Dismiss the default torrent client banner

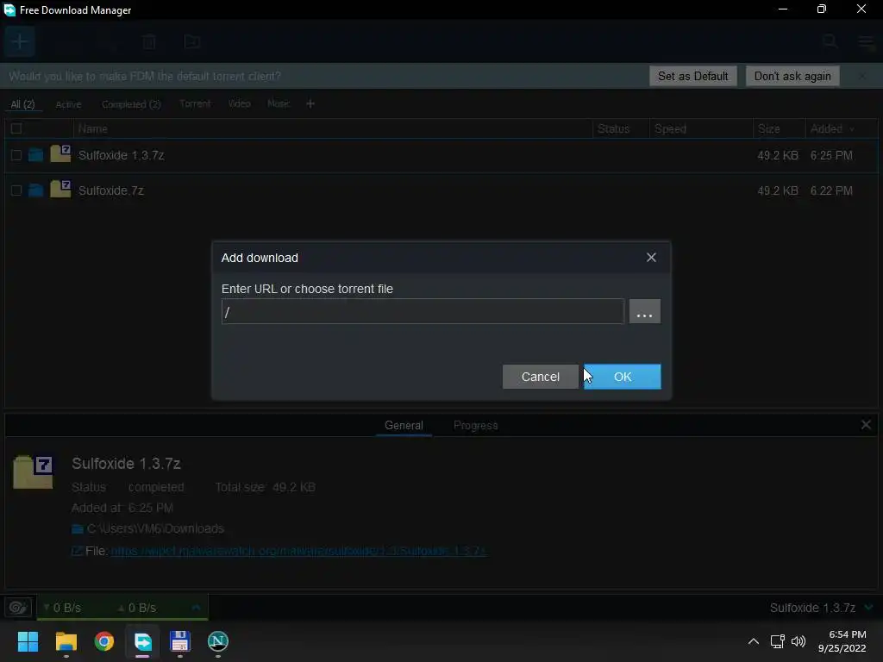[862, 76]
